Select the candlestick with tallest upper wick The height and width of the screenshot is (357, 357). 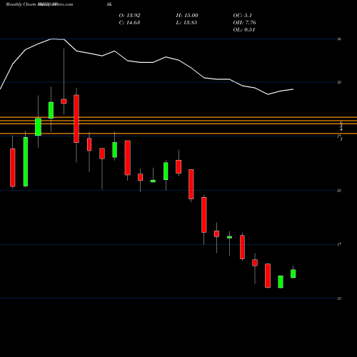(64, 101)
